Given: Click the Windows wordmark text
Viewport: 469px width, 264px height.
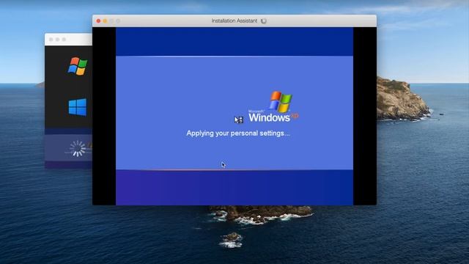Looking at the screenshot, I should coord(269,117).
